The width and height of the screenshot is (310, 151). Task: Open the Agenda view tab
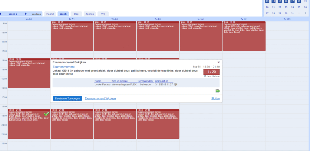[90, 14]
